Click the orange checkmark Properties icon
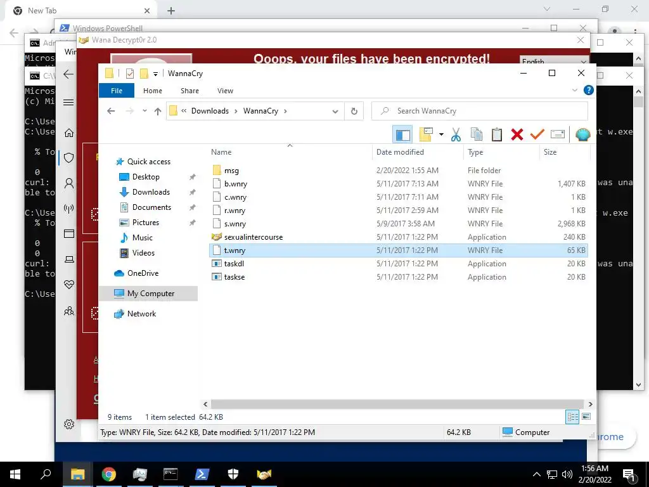 537,134
